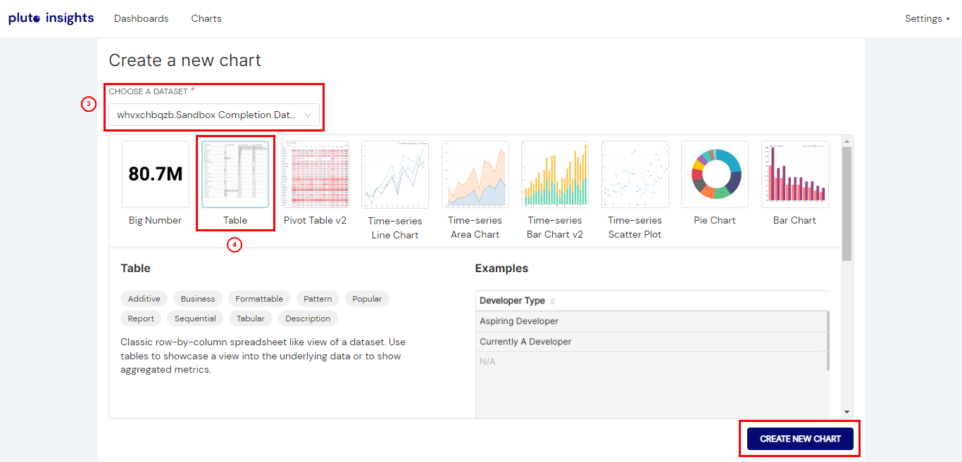This screenshot has width=962, height=462.
Task: Pick the Time-series Area Chart thumbnail
Action: tap(475, 174)
